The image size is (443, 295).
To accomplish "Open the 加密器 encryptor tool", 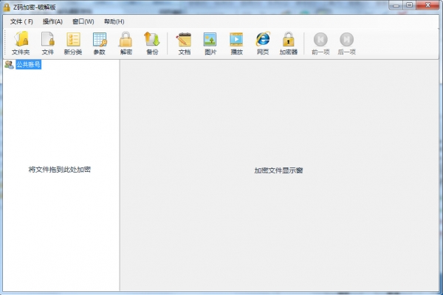I will (x=289, y=44).
